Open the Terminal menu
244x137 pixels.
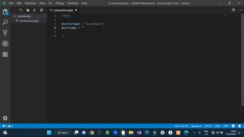pyautogui.click(x=72, y=3)
